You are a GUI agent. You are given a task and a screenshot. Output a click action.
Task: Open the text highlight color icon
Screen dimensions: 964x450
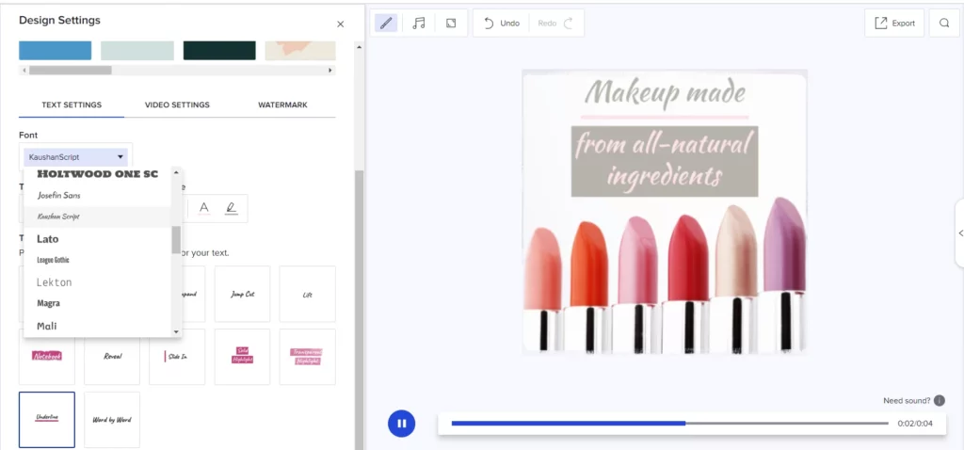[x=232, y=208]
